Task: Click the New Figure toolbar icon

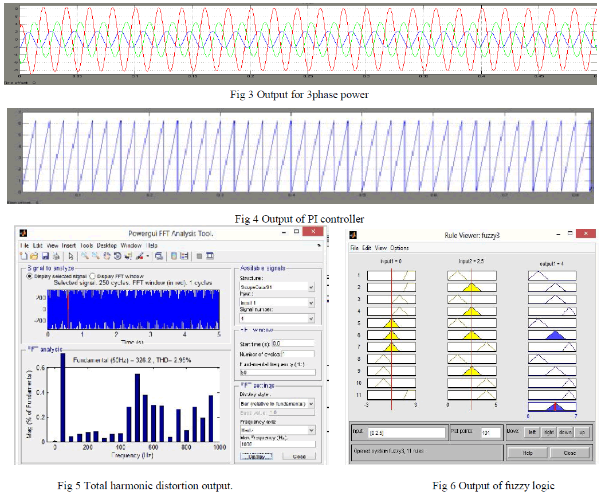Action: coord(25,256)
